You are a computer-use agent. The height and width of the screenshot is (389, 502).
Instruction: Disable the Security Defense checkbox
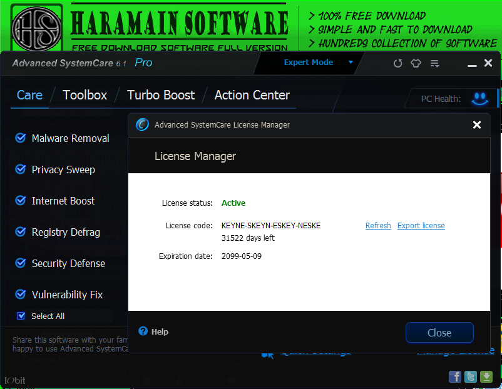point(21,263)
